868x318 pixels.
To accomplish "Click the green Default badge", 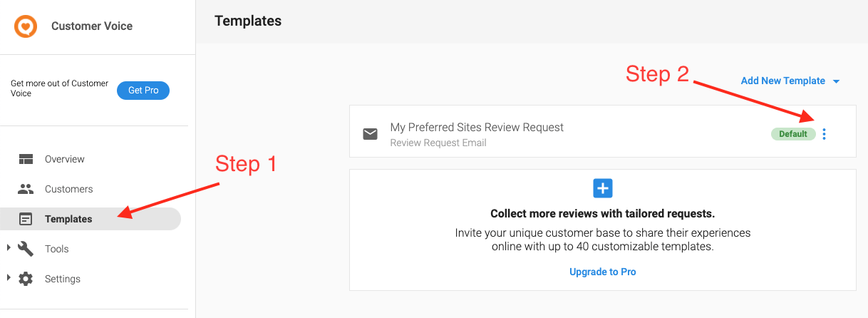I will click(x=793, y=134).
